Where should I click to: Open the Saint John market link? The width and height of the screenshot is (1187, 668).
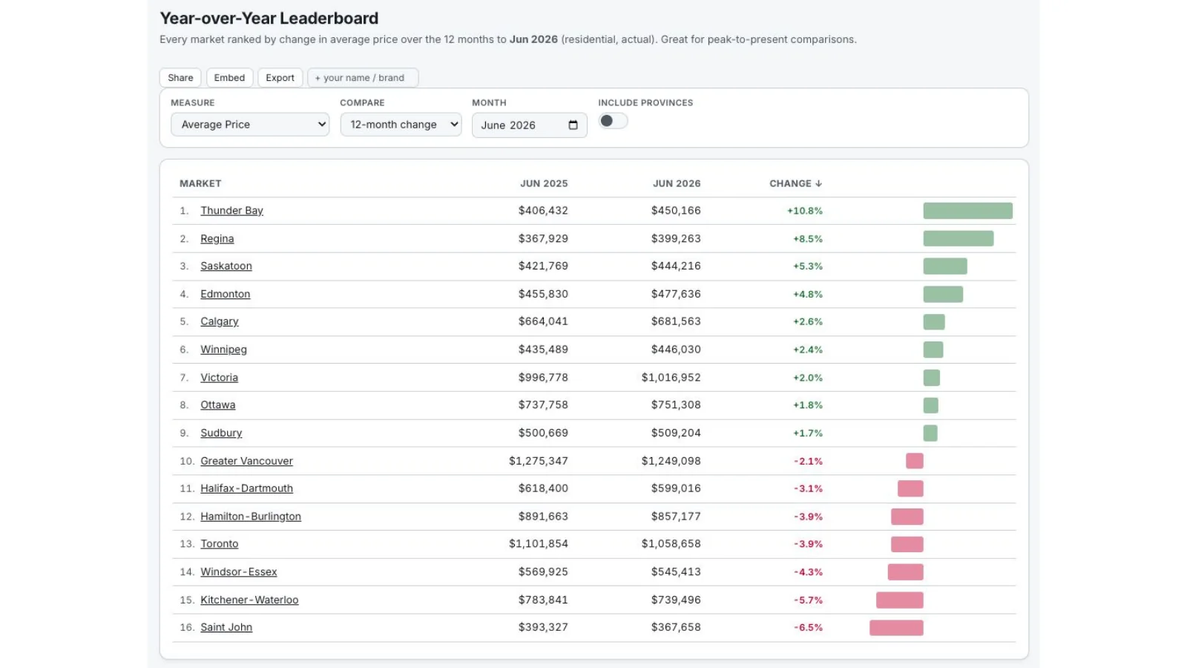point(226,628)
